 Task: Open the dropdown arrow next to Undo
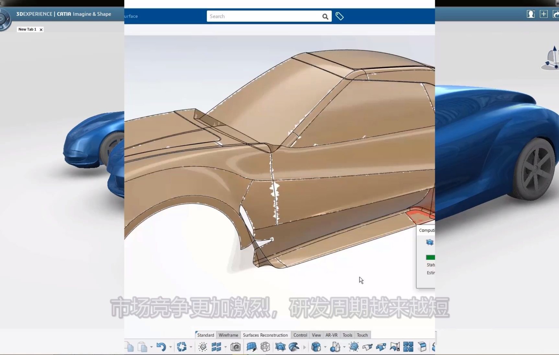(x=170, y=347)
